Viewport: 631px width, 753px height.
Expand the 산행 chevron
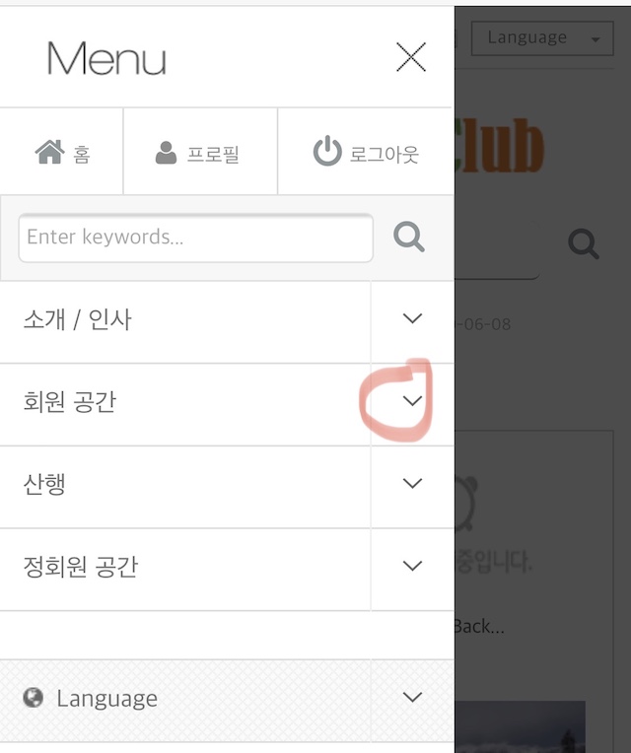tap(412, 483)
